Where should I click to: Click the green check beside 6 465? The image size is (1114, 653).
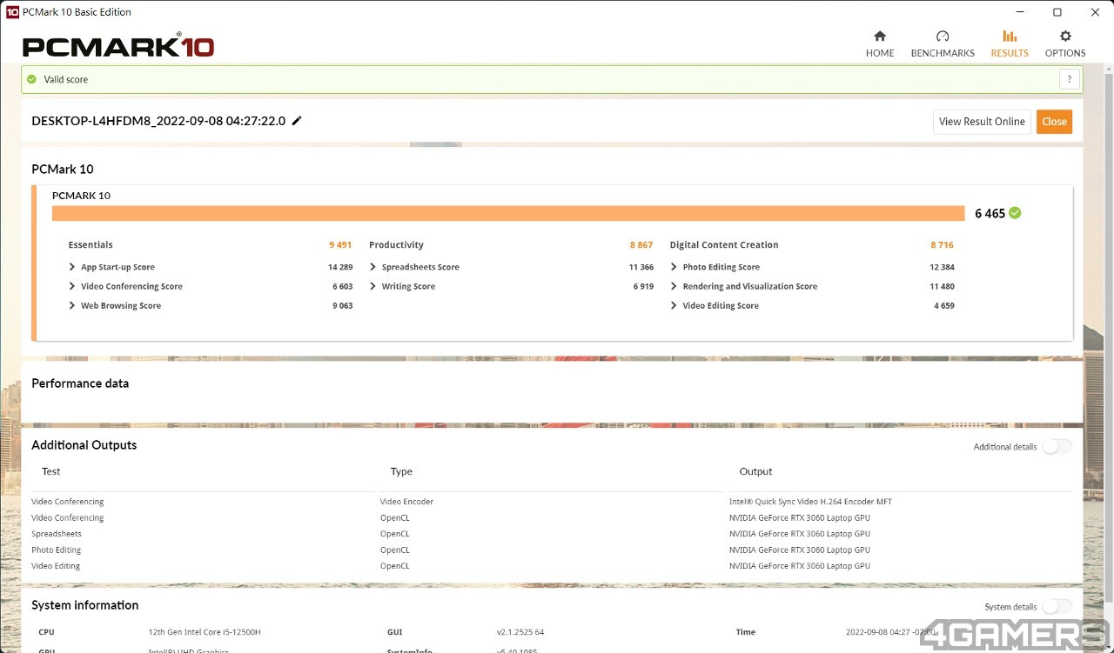(1015, 213)
